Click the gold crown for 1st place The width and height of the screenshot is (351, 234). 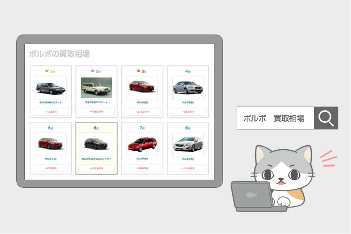pyautogui.click(x=47, y=72)
